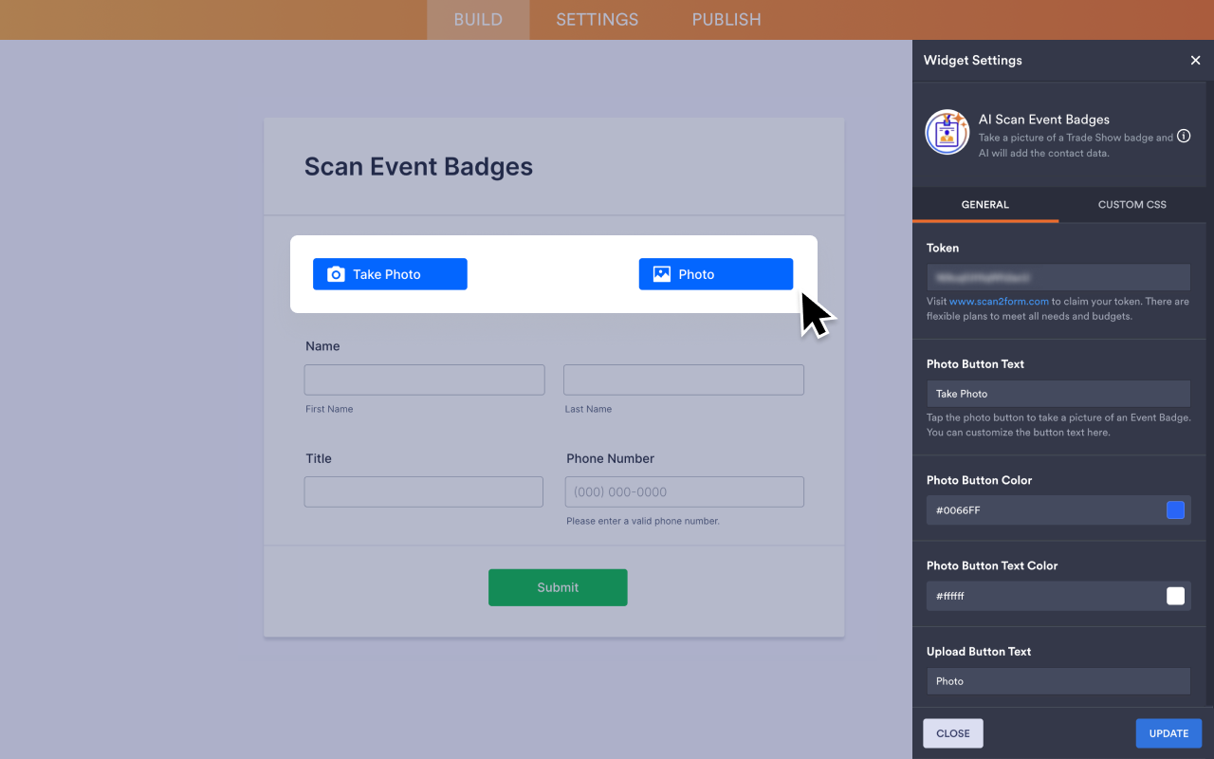Click the white Photo Button Text Color swatch
Viewport: 1214px width, 759px height.
click(1175, 596)
